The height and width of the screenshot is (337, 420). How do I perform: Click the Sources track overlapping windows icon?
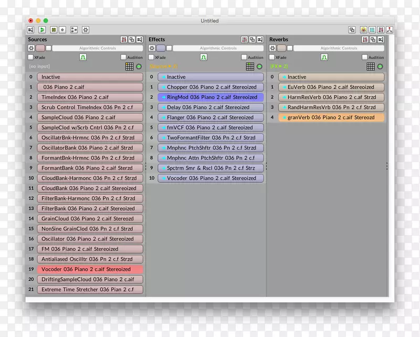click(x=132, y=40)
